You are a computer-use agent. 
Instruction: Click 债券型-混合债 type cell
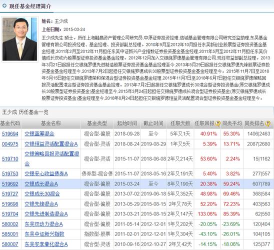(x=97, y=173)
